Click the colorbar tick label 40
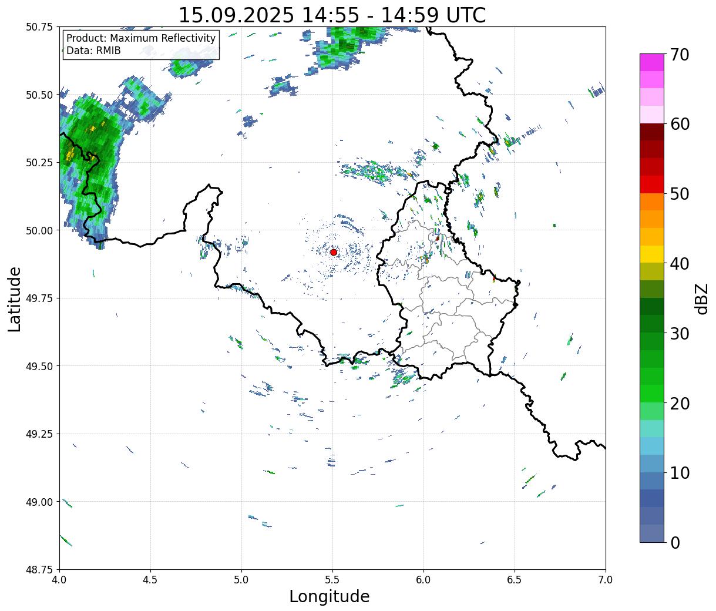The width and height of the screenshot is (716, 611). pos(680,264)
